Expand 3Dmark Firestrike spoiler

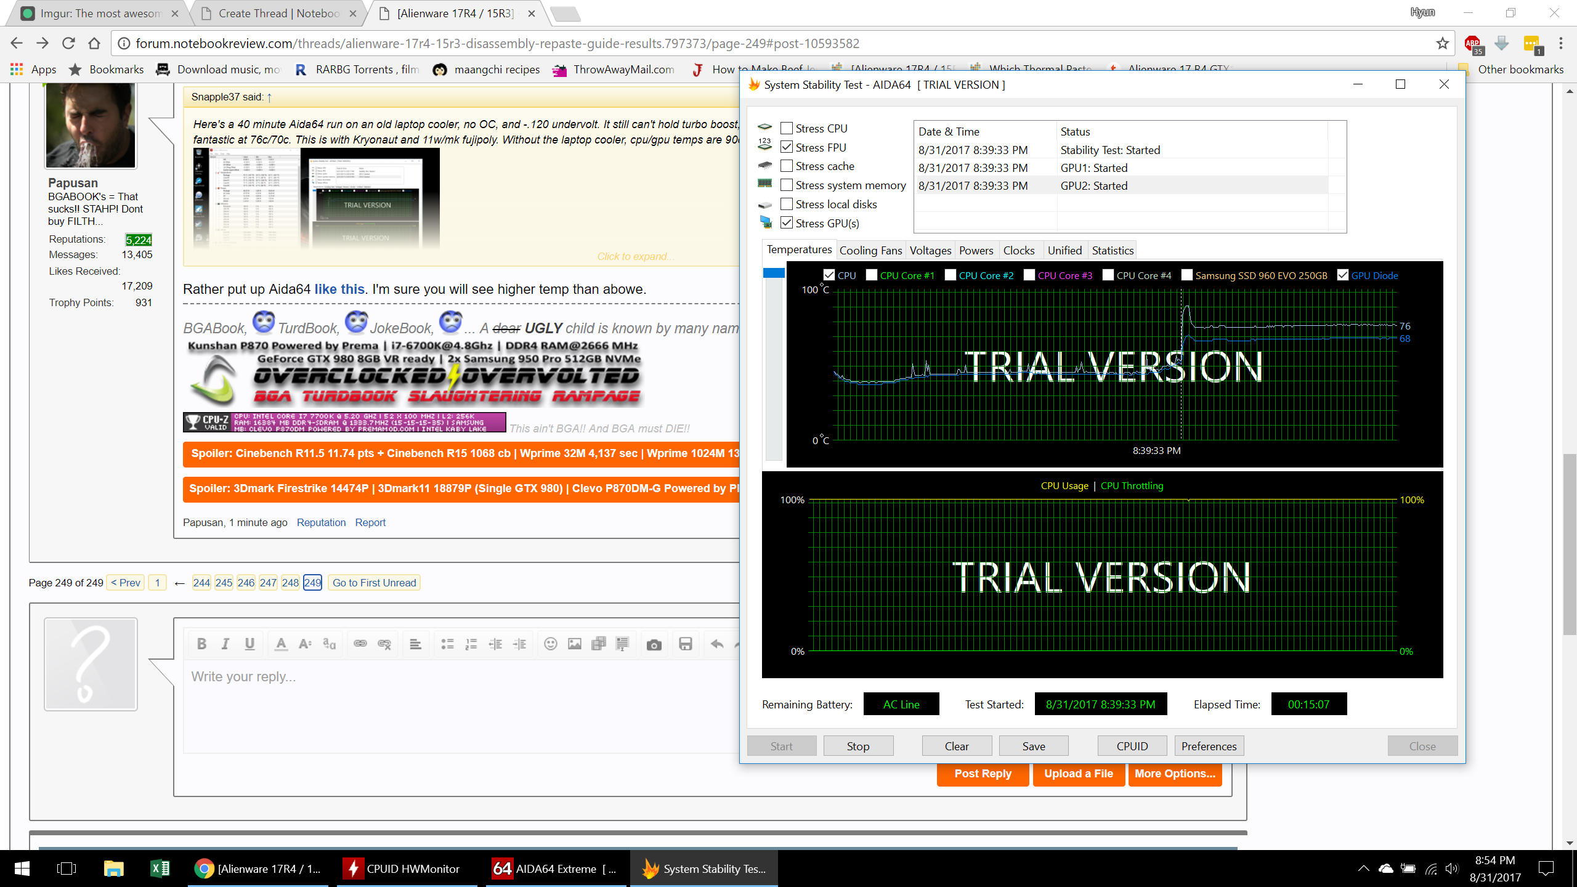461,488
